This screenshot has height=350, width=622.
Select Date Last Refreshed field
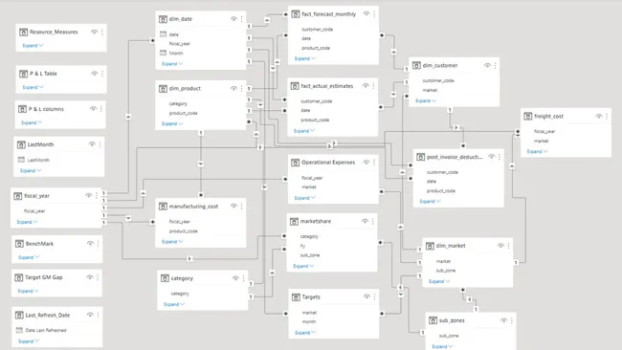[46, 330]
